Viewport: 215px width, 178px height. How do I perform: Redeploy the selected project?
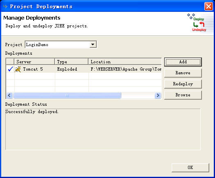(183, 84)
